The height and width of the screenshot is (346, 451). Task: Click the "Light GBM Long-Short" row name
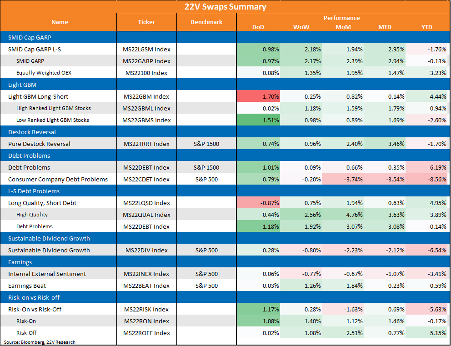(38, 97)
